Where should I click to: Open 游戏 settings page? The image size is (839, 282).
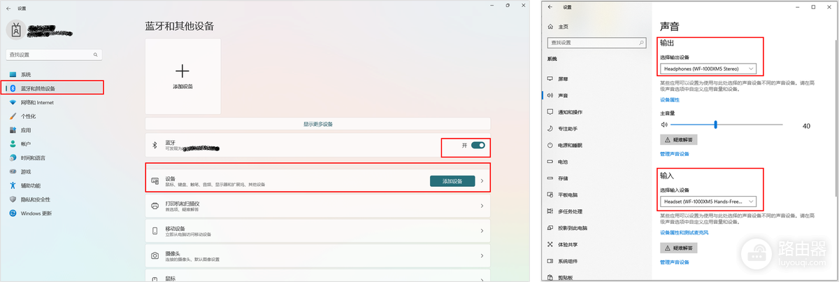point(25,171)
